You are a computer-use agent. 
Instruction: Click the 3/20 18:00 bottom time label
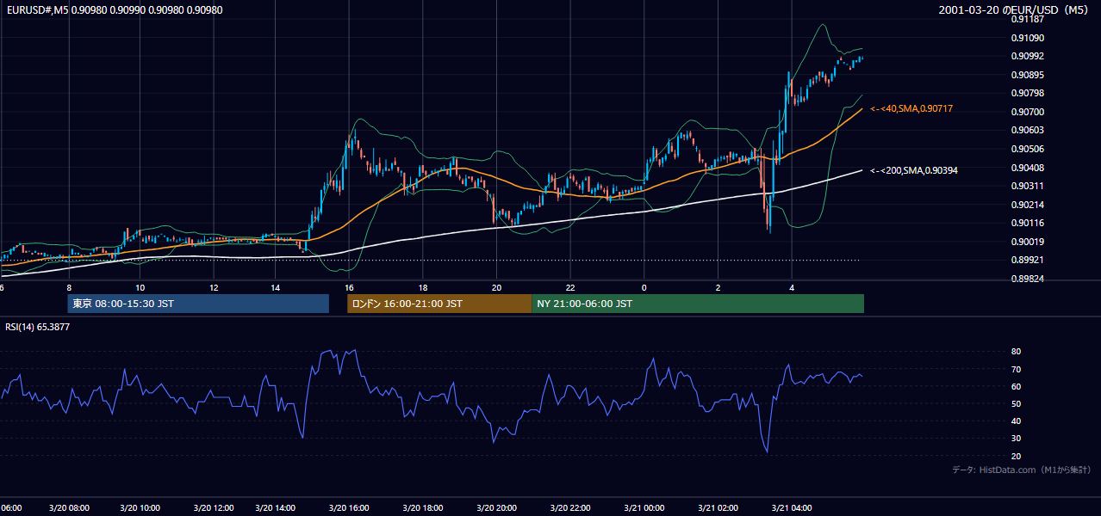[422, 508]
